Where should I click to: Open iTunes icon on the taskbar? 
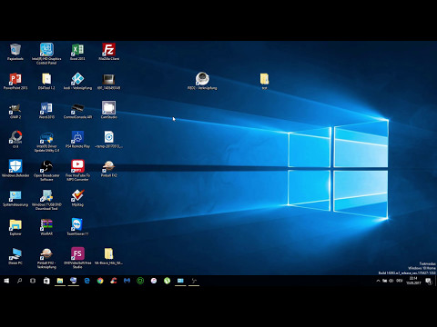154,281
